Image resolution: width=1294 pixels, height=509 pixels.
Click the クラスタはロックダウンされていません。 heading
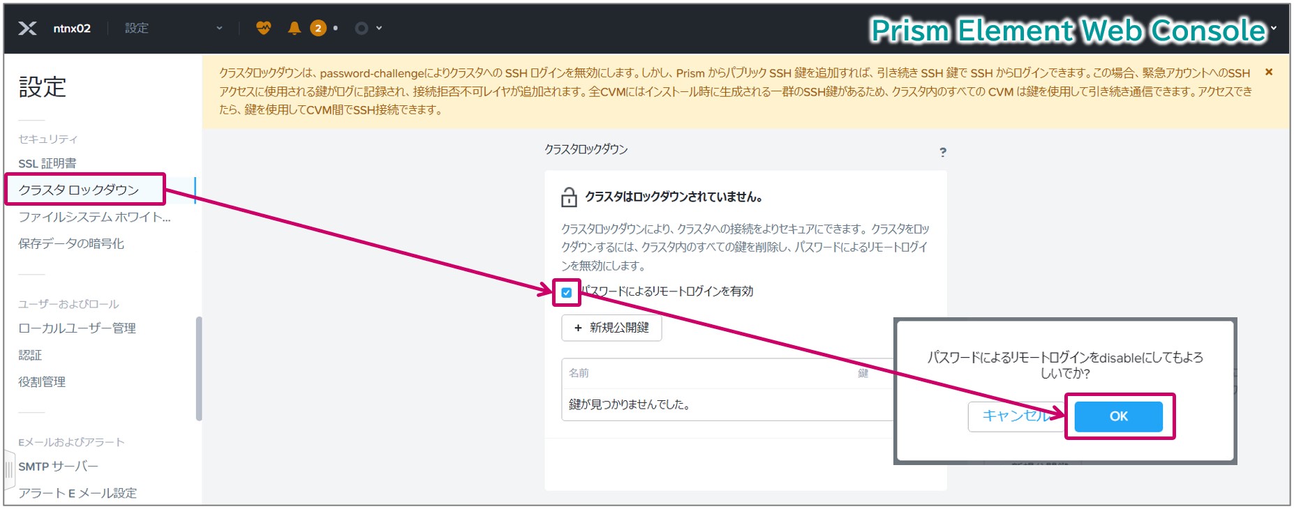674,197
